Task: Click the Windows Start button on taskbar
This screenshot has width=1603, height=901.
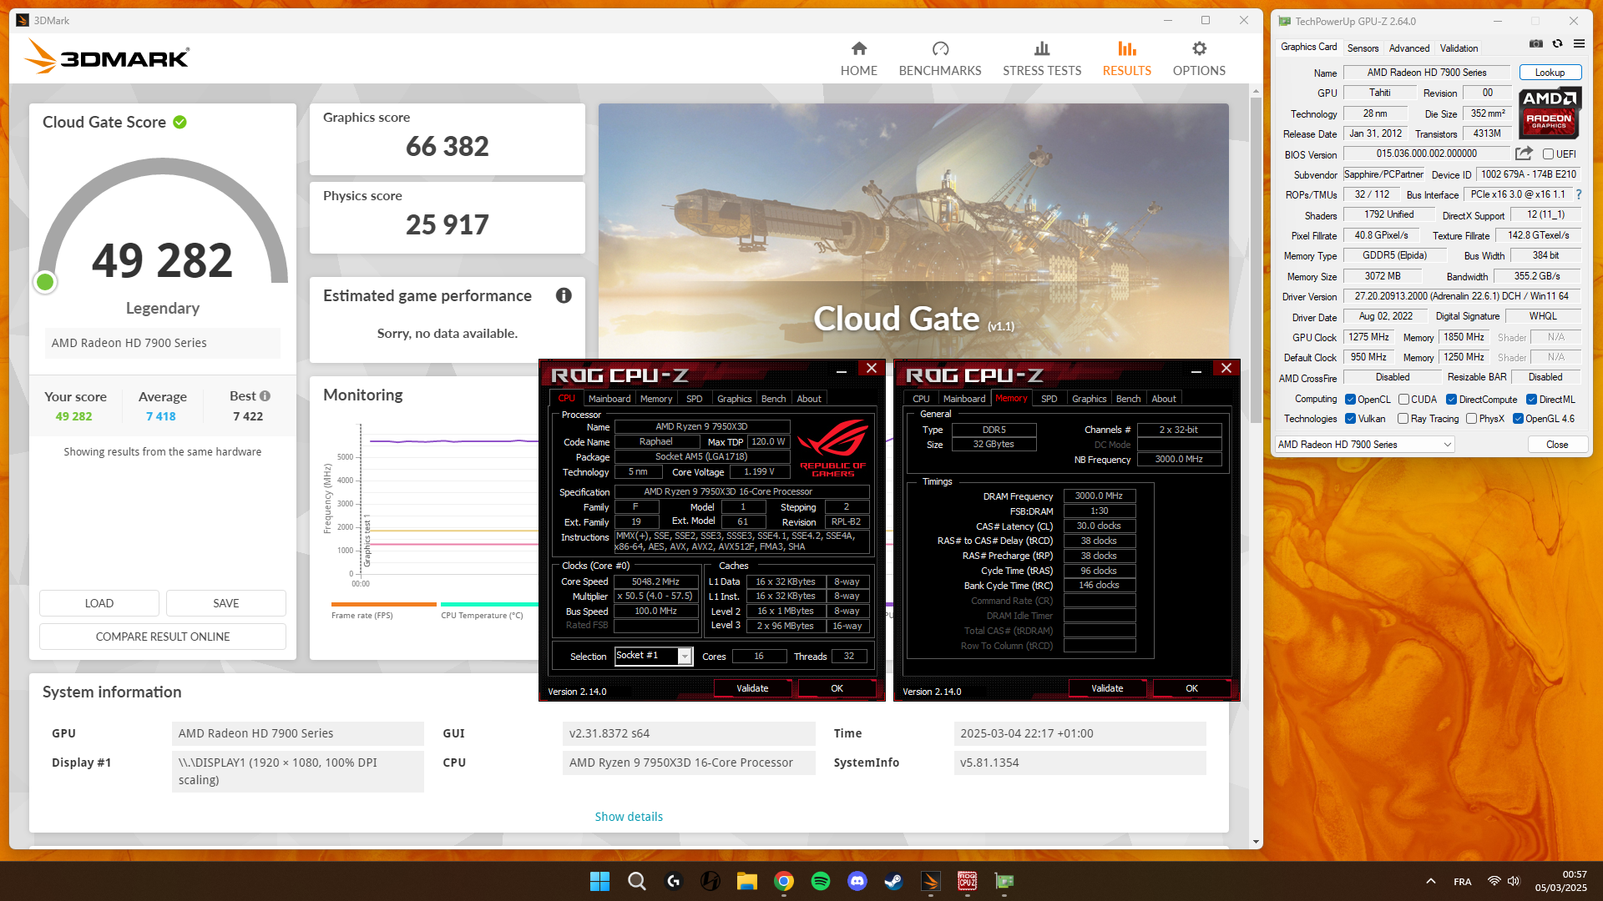Action: tap(599, 881)
